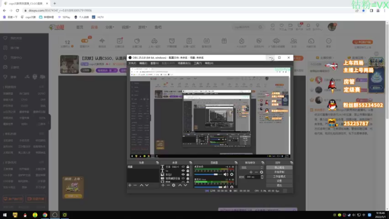Image resolution: width=389 pixels, height=219 pixels.
Task: Toggle lock on video capture device source
Action: [x=188, y=178]
